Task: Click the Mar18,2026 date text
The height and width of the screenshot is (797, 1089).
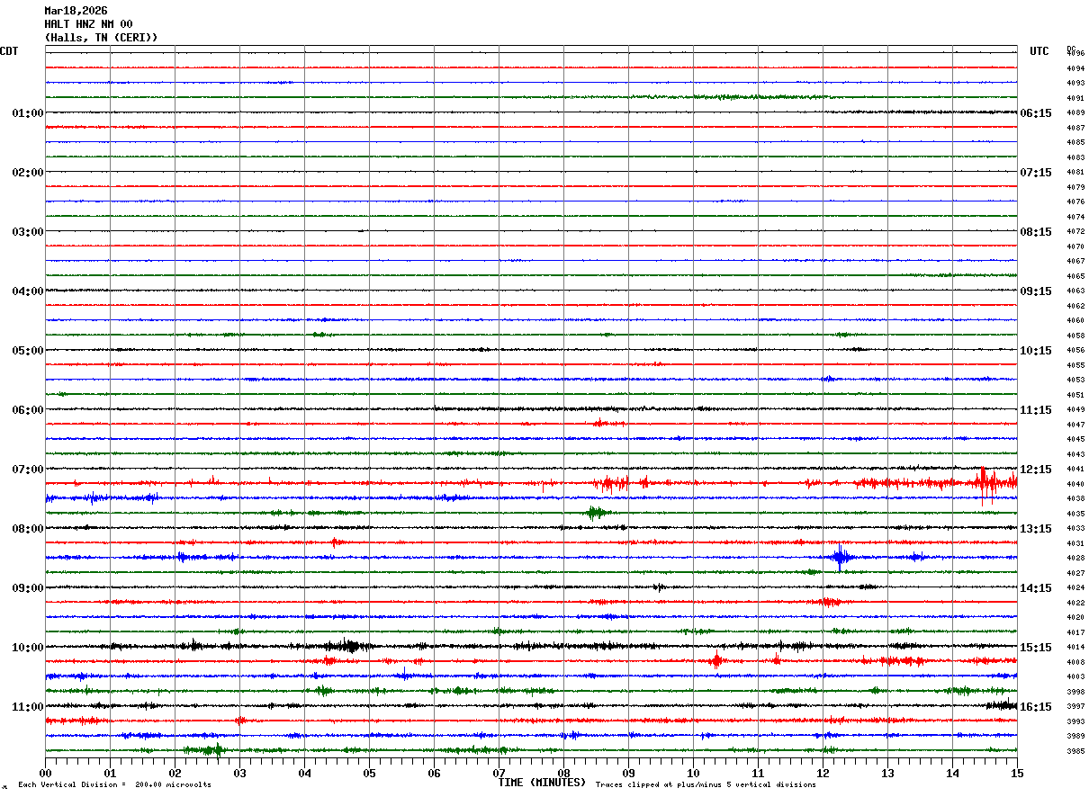Action: tap(76, 11)
